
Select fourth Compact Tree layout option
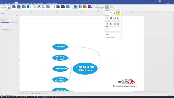[x=118, y=24]
